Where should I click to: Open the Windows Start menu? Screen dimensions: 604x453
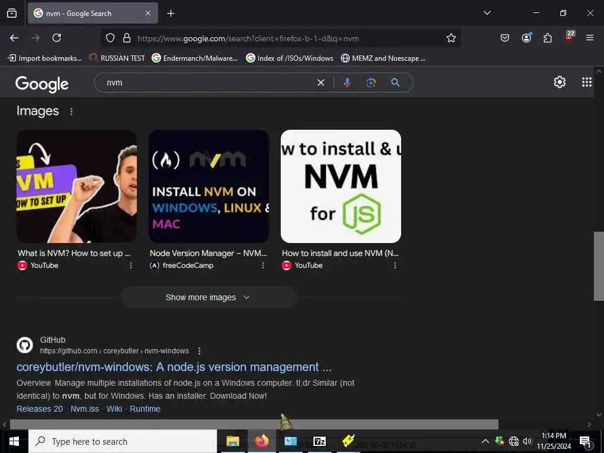point(14,441)
